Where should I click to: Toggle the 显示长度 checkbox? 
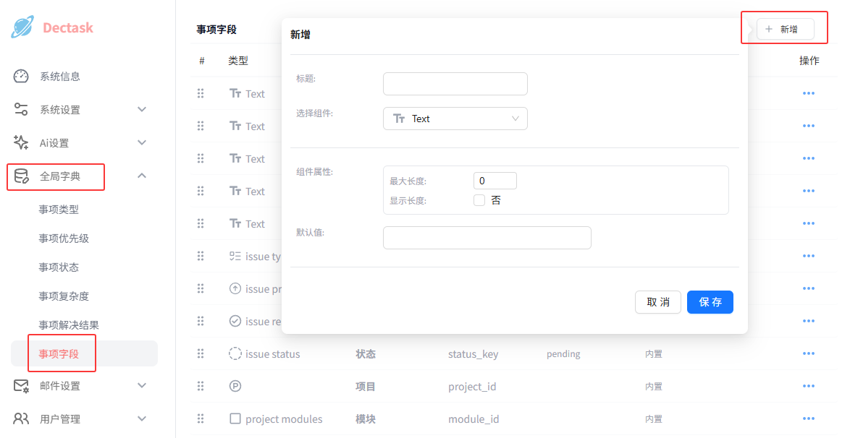point(479,200)
